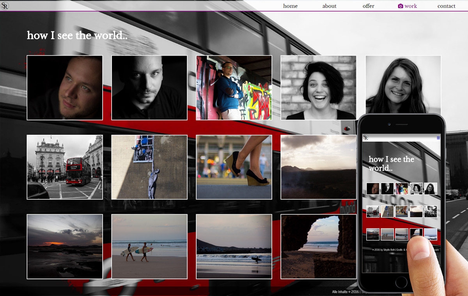Image resolution: width=468 pixels, height=296 pixels.
Task: Open the hamburger menu on the phone mockup
Action: pyautogui.click(x=438, y=138)
